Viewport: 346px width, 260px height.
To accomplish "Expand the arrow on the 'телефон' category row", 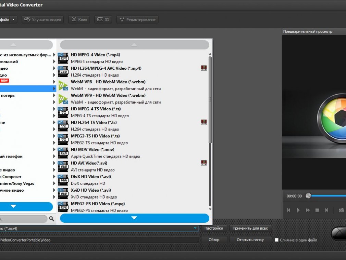I will point(54,156).
